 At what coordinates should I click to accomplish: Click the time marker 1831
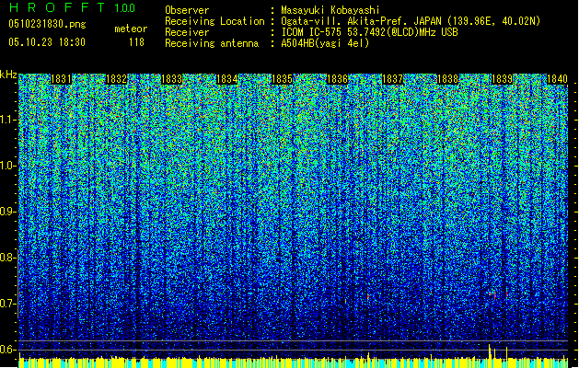61,79
